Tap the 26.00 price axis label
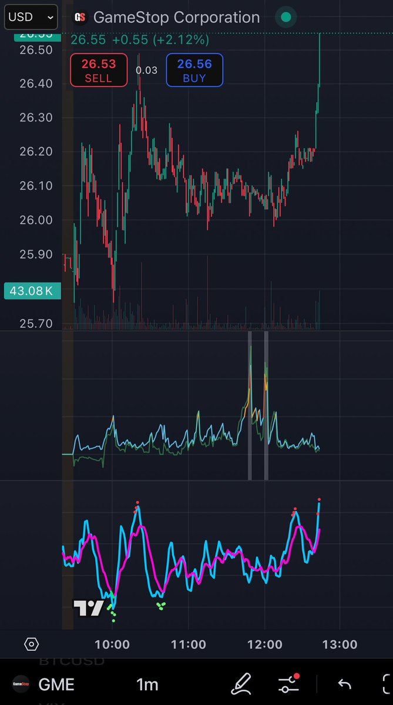393x705 pixels. tap(36, 220)
